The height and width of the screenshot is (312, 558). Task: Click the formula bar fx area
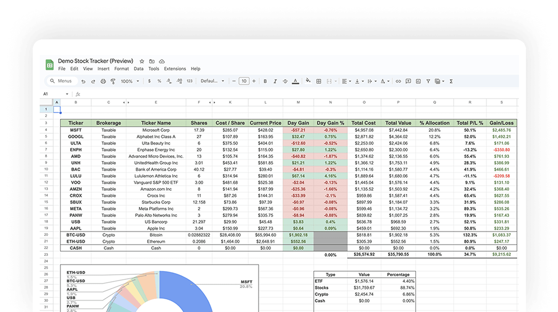78,94
